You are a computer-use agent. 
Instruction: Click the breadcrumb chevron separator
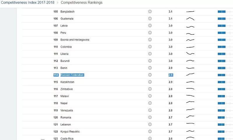pyautogui.click(x=58, y=3)
